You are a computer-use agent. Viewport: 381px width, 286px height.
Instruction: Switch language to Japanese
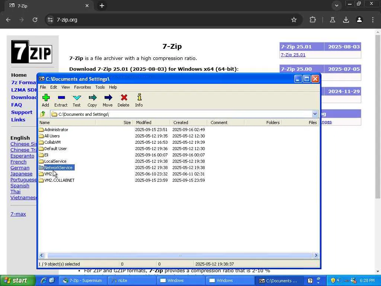click(x=21, y=174)
